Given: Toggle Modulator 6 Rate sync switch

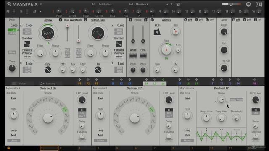Looking at the screenshot, I should [x=182, y=93].
